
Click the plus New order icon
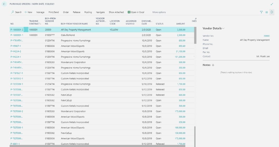pos(26,12)
